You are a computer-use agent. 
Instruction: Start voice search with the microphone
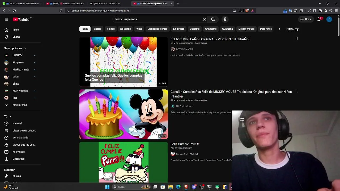(225, 19)
